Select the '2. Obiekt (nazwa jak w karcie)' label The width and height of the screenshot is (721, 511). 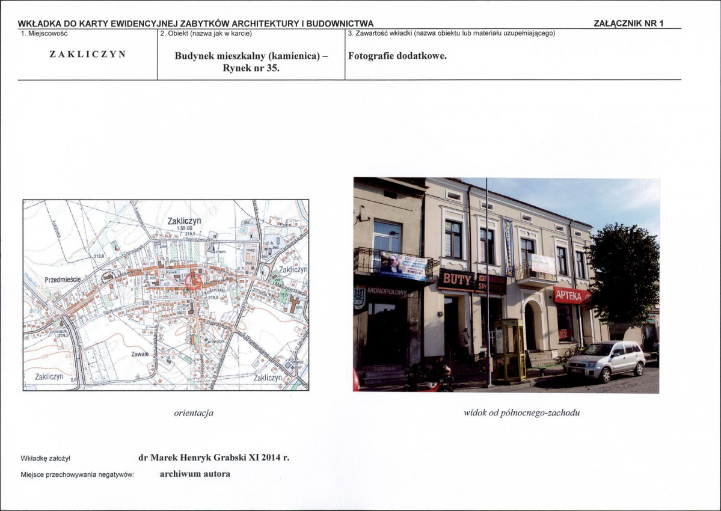tap(206, 34)
